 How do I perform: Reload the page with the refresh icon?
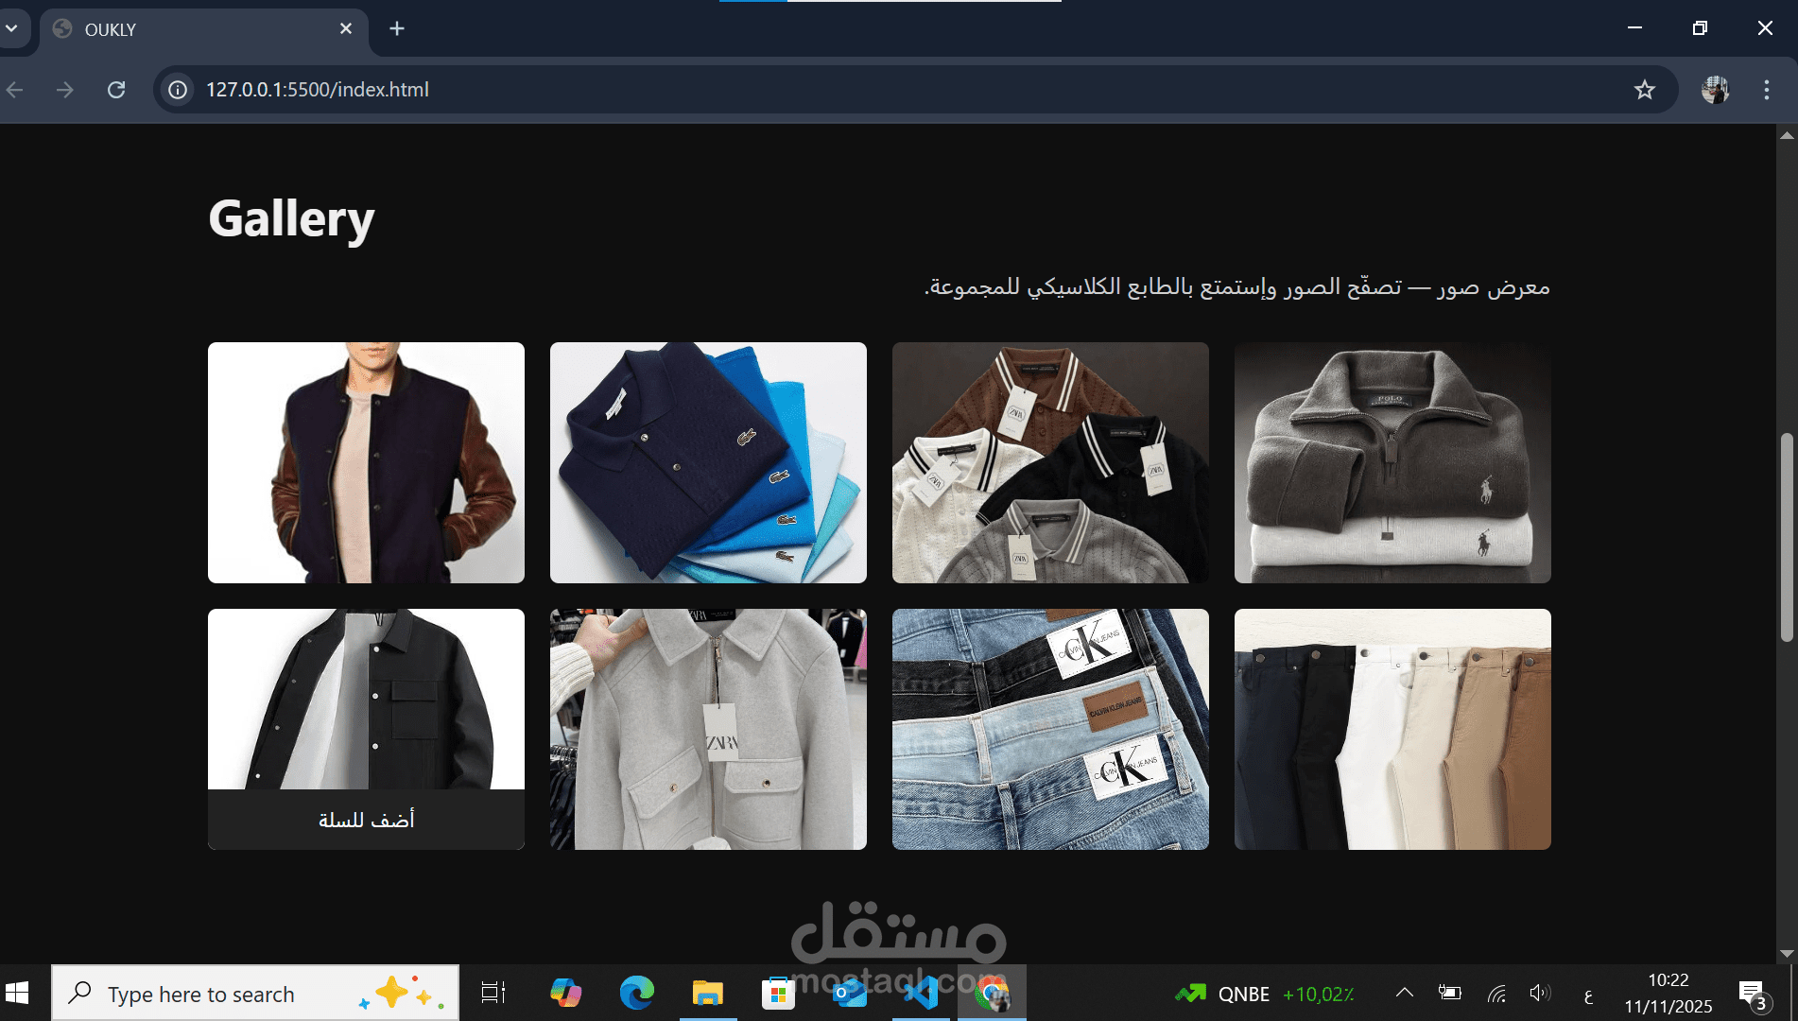pos(116,90)
